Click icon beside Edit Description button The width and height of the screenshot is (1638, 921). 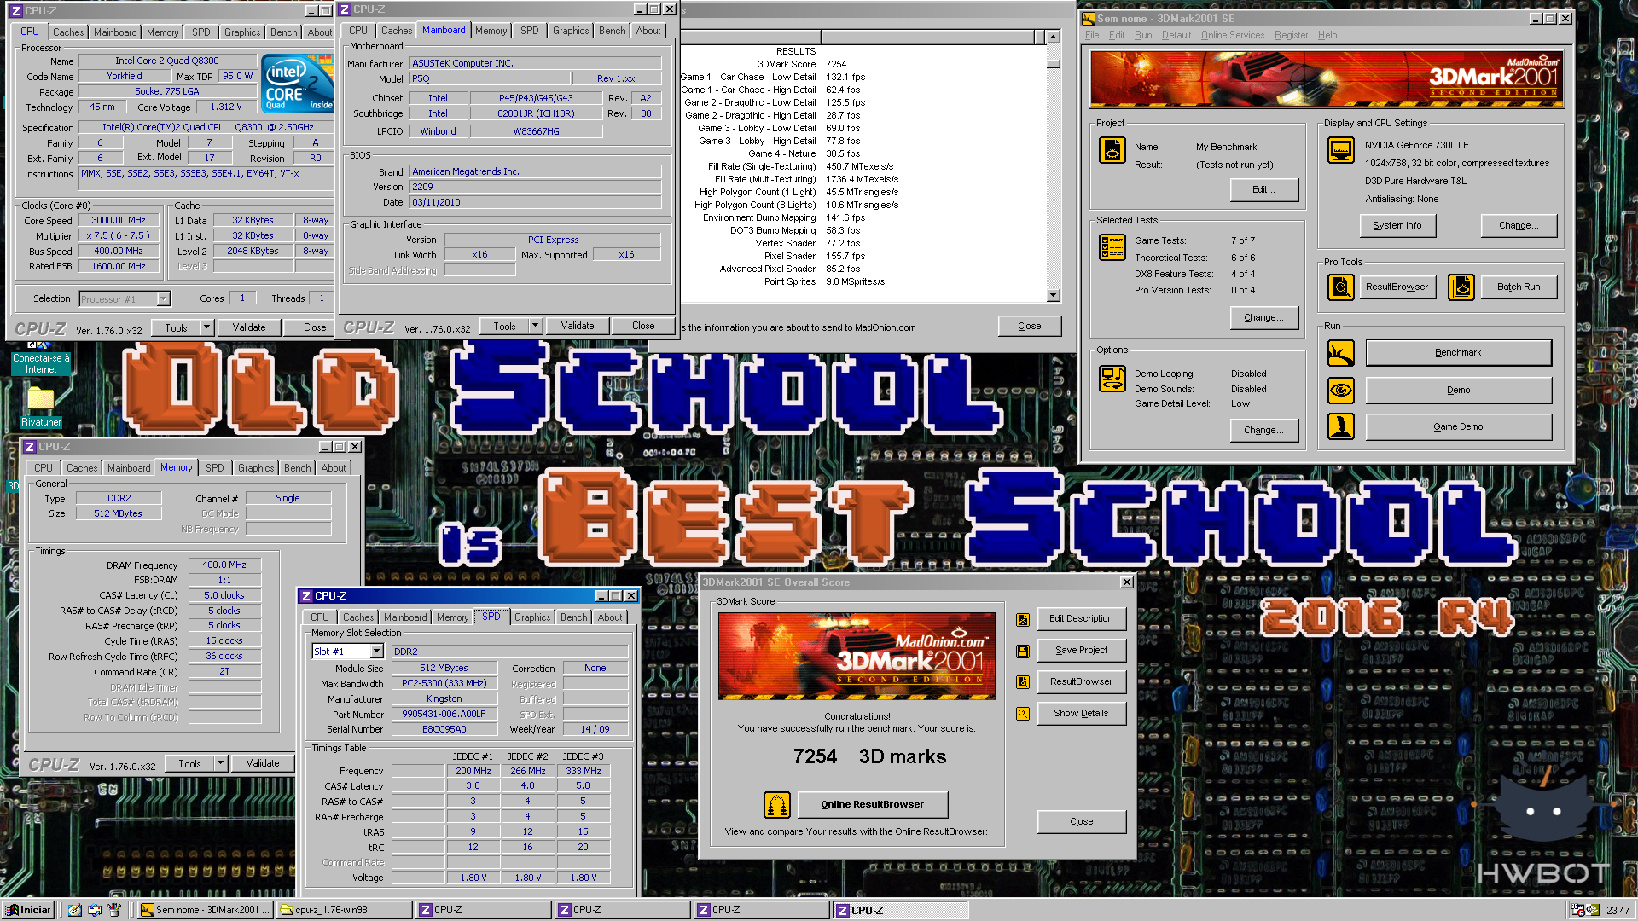1022,620
